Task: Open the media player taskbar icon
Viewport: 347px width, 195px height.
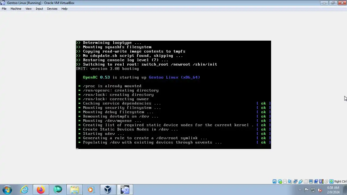Action: pos(91,190)
